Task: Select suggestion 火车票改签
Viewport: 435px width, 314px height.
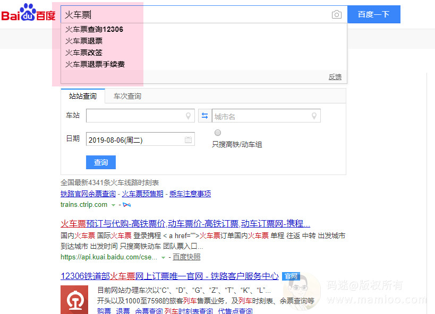Action: [84, 53]
